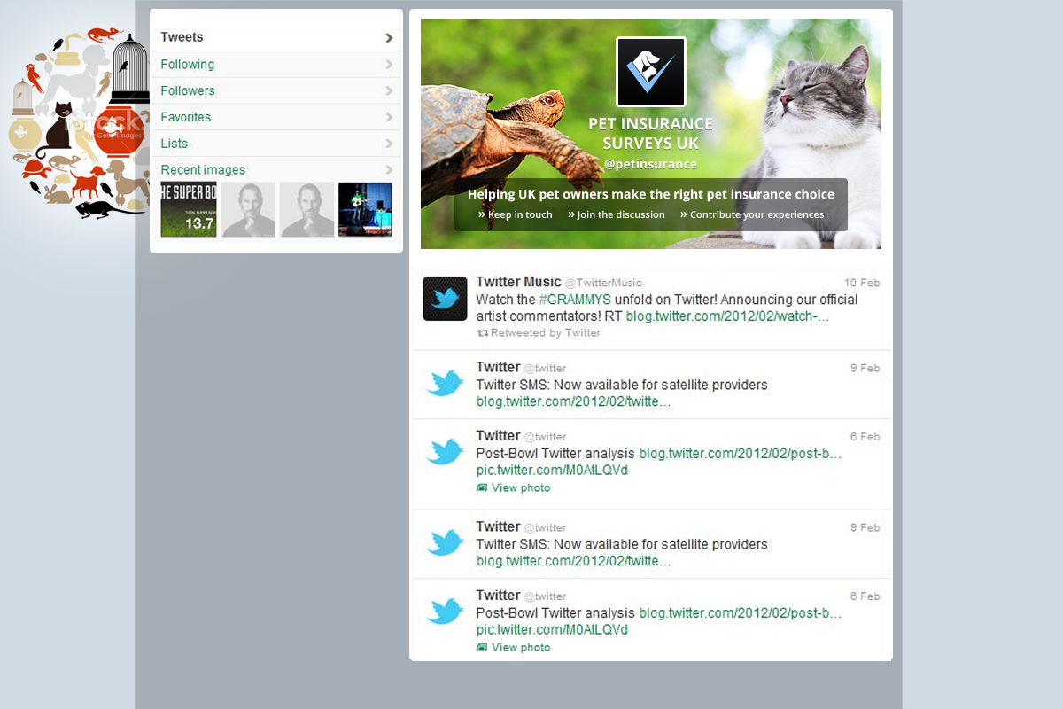1063x709 pixels.
Task: Expand the Recent images row chevron
Action: point(389,169)
